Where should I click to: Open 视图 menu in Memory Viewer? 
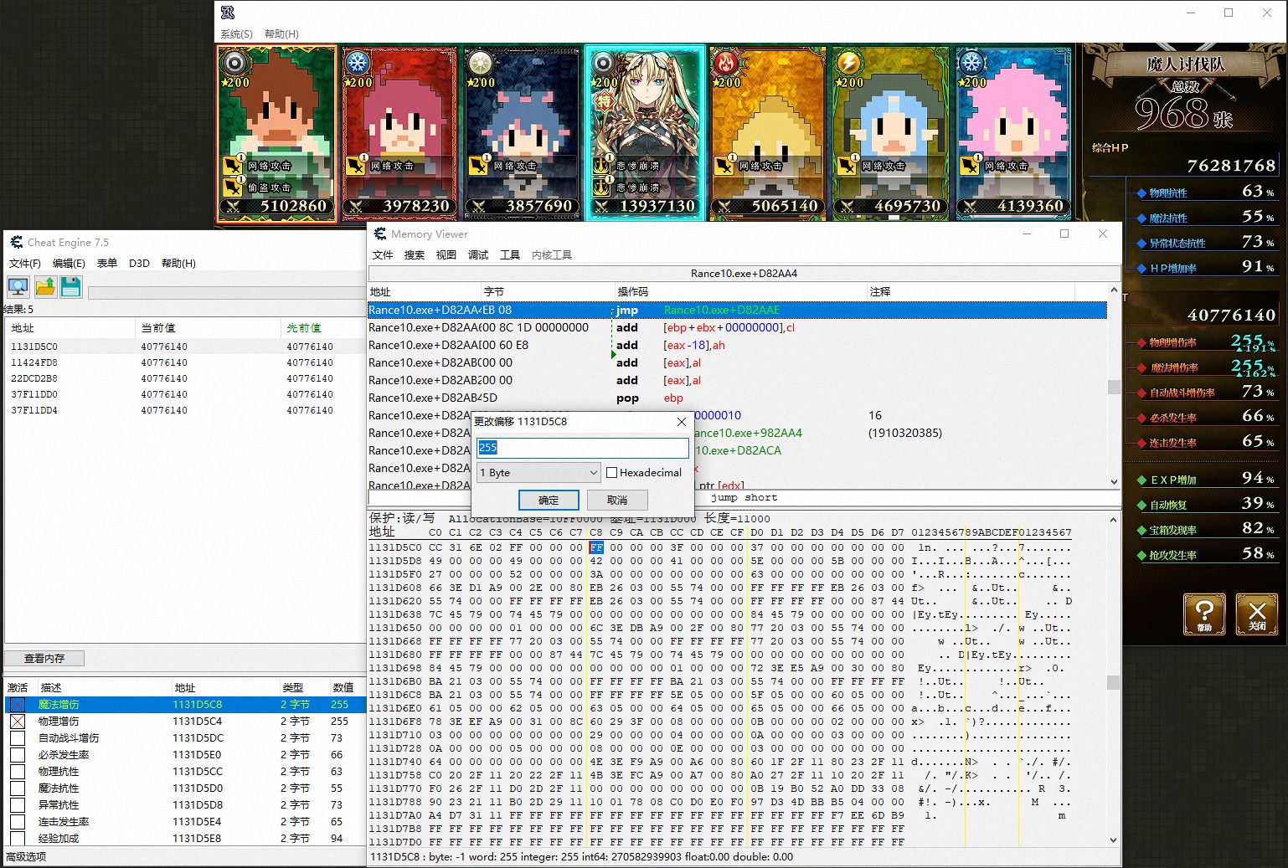[446, 254]
